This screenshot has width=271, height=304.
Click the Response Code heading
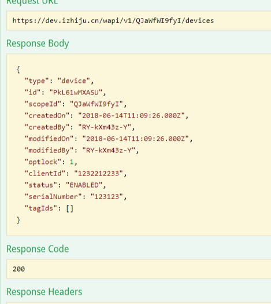38,249
